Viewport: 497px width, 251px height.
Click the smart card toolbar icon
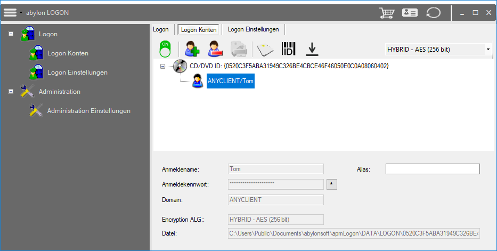[265, 50]
